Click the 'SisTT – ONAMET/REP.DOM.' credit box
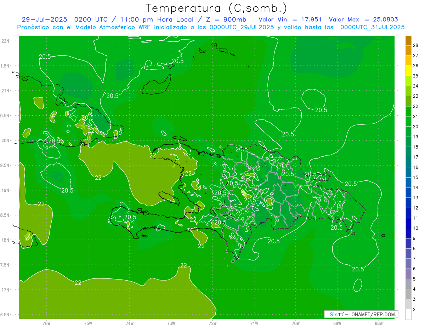 [361, 314]
